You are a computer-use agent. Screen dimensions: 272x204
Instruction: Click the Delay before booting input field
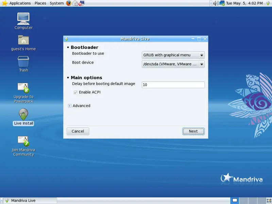pos(173,85)
